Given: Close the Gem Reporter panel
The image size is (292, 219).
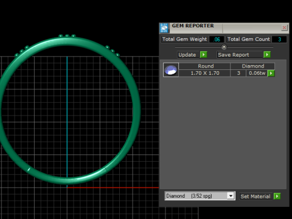Looking at the screenshot, I should click(284, 28).
